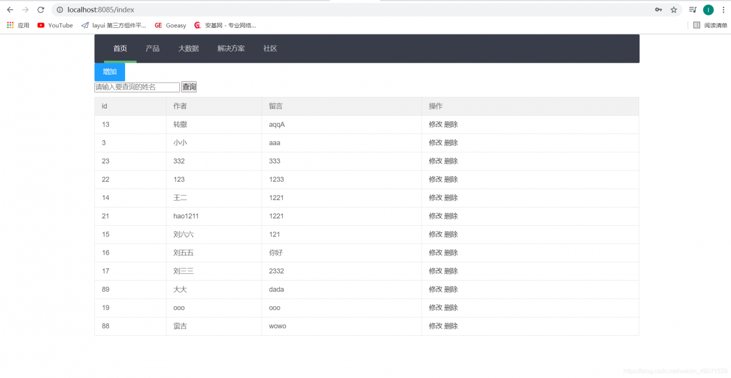The height and width of the screenshot is (378, 731).
Task: Click 删除 in the 王二 row
Action: click(x=451, y=197)
